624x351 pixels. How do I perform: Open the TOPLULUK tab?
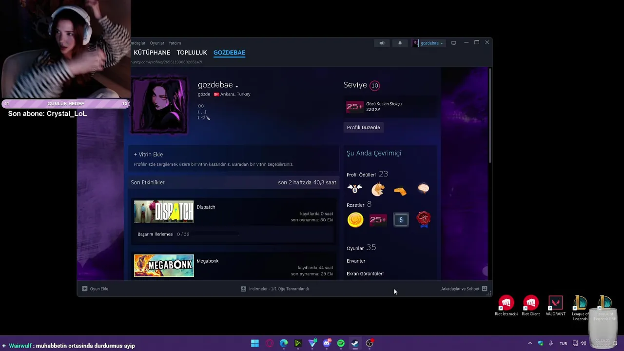click(x=192, y=53)
